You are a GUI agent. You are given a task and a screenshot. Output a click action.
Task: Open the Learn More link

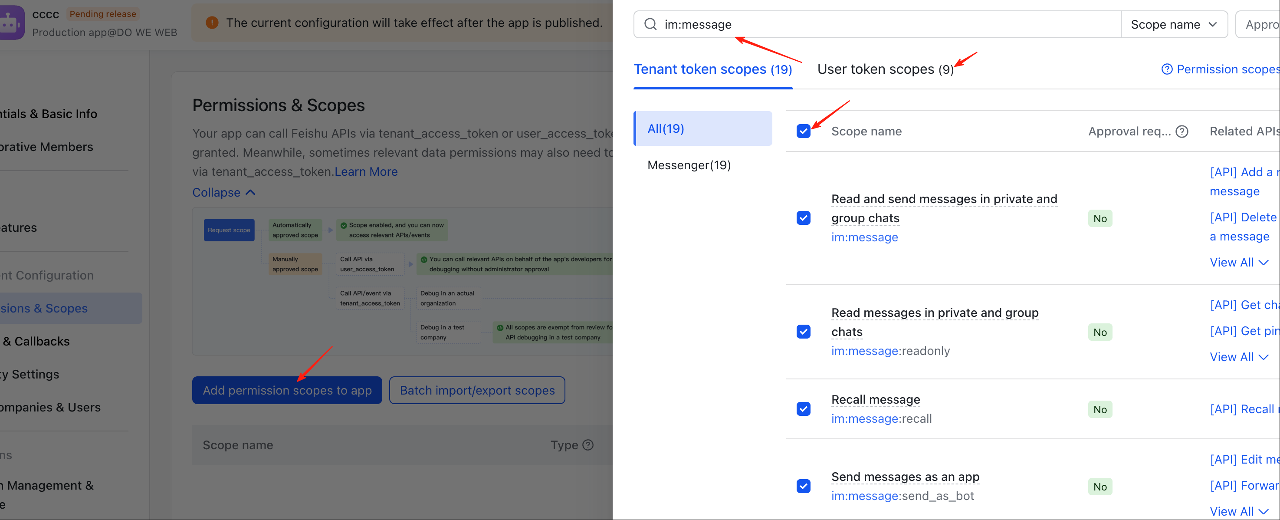click(366, 171)
